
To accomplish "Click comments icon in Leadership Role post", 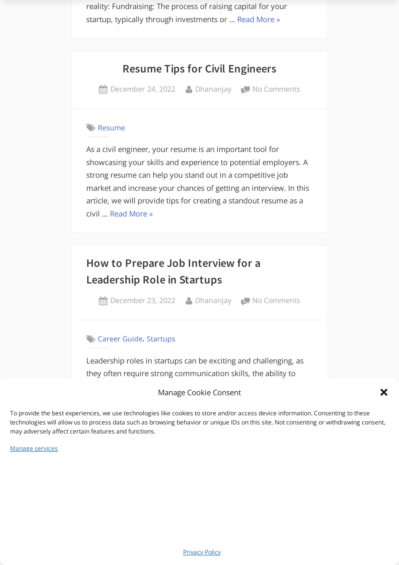I will tap(245, 301).
